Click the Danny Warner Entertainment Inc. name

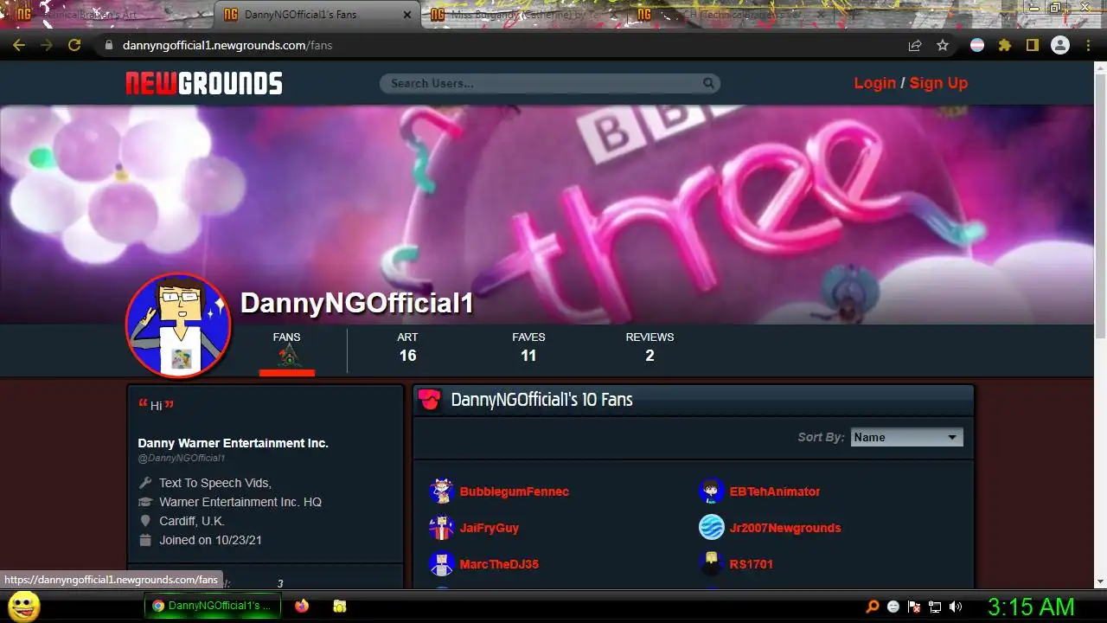click(234, 443)
